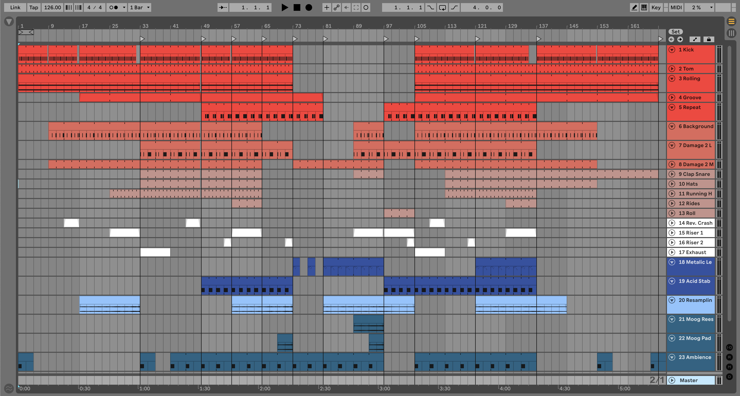Toggle the Follow playback arrow button
The image size is (740, 396).
click(x=223, y=7)
